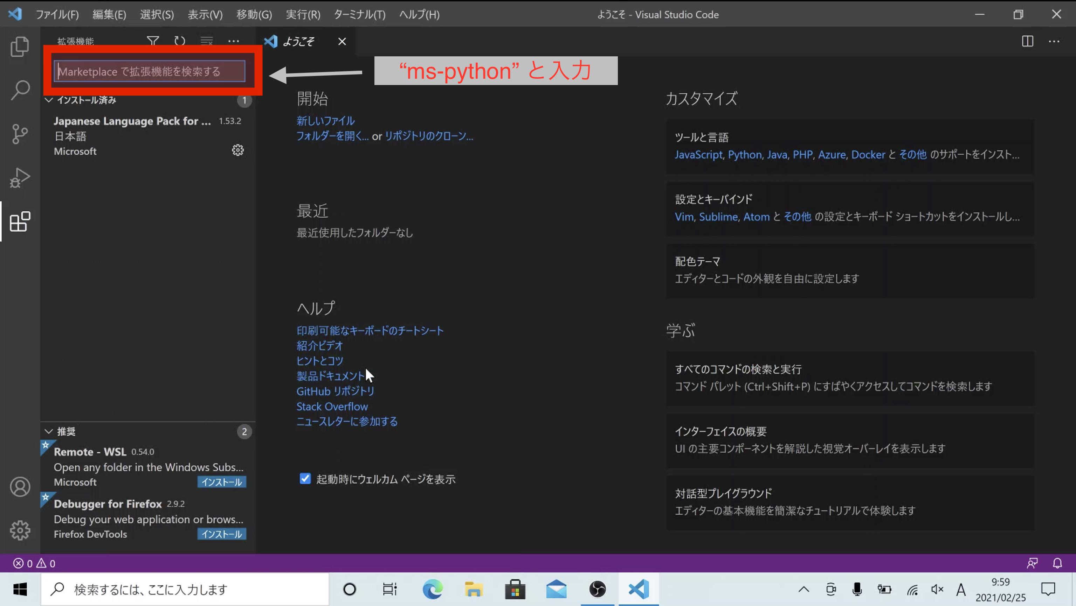1076x606 pixels.
Task: Open the Manage gear in activity bar
Action: point(20,530)
